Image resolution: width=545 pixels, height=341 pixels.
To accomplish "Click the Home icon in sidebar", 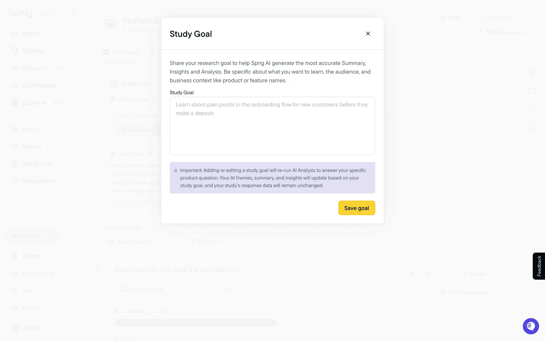I will (x=15, y=34).
